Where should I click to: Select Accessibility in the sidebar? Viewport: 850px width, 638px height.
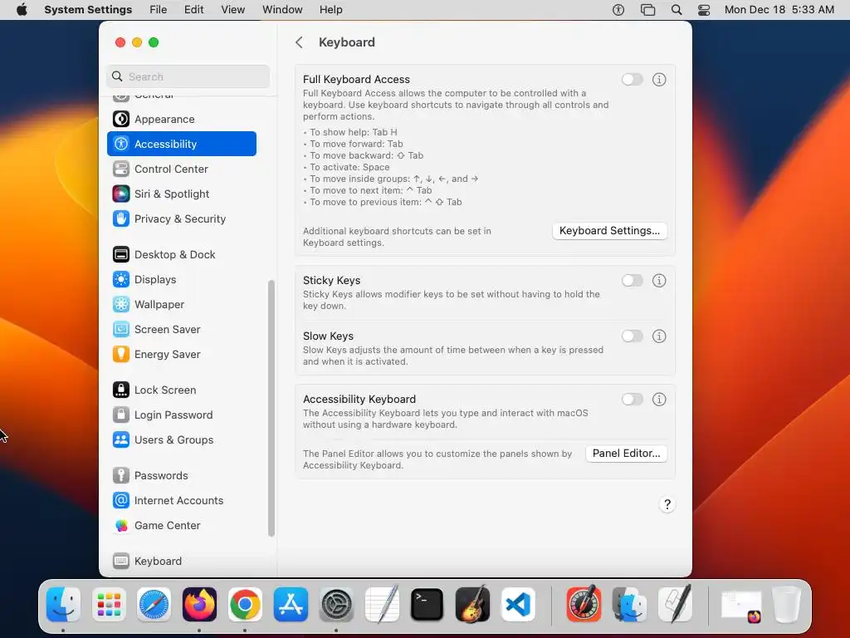pyautogui.click(x=182, y=144)
